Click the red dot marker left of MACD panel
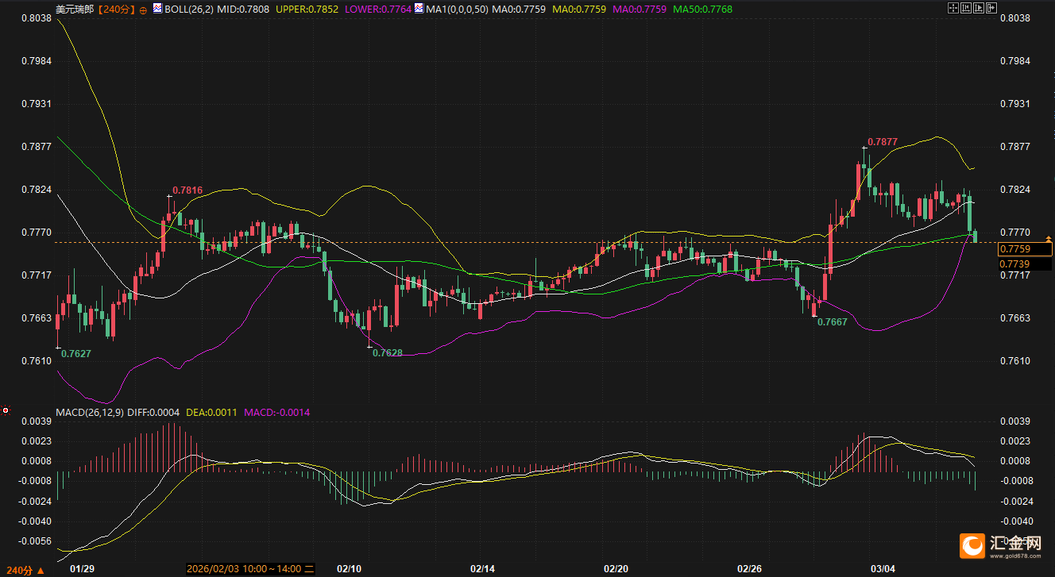This screenshot has height=577, width=1055. coord(6,411)
